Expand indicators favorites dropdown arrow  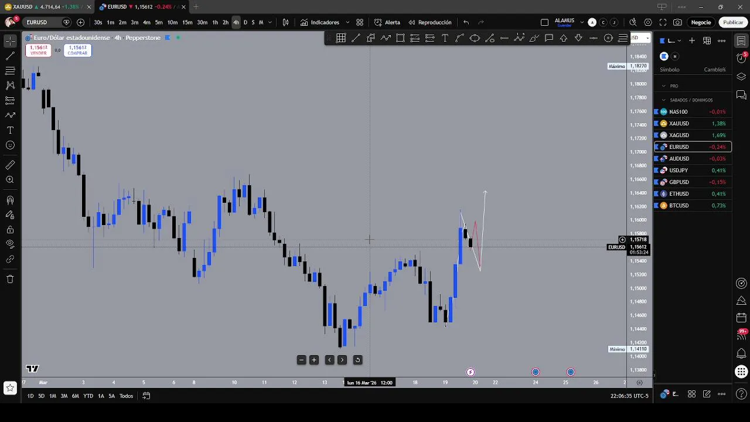[347, 22]
